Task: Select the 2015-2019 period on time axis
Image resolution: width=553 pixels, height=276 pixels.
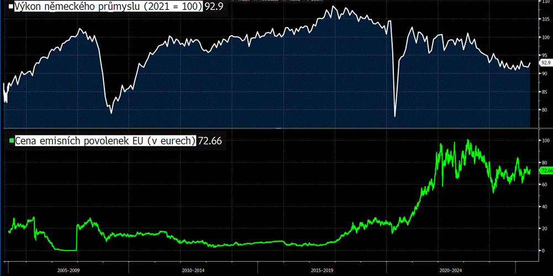Action: 323,270
